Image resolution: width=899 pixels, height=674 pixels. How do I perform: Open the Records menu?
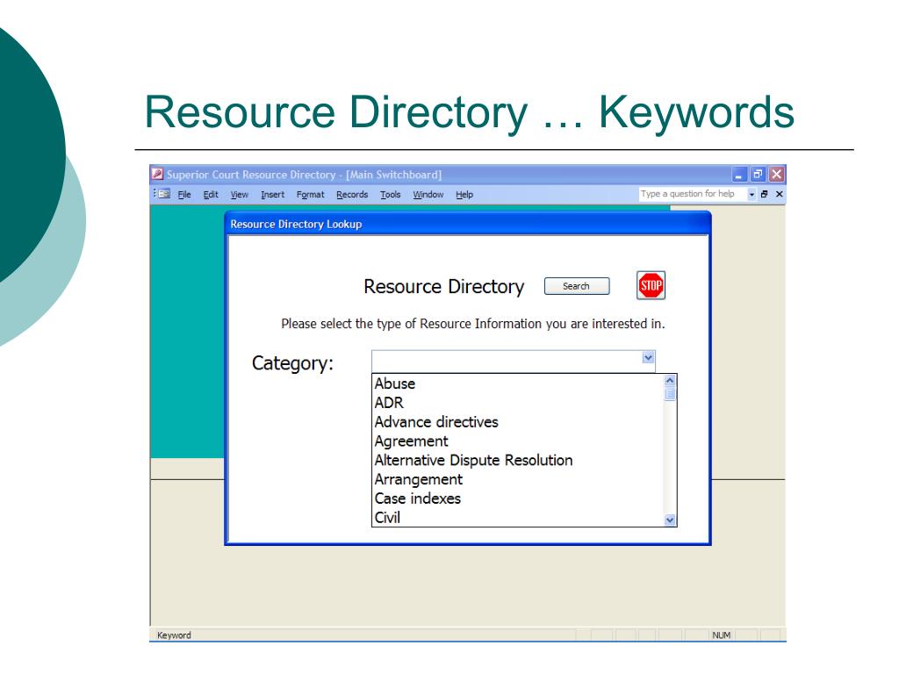(x=352, y=194)
